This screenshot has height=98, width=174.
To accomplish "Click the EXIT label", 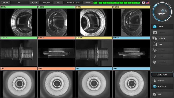I will [x=159, y=94].
